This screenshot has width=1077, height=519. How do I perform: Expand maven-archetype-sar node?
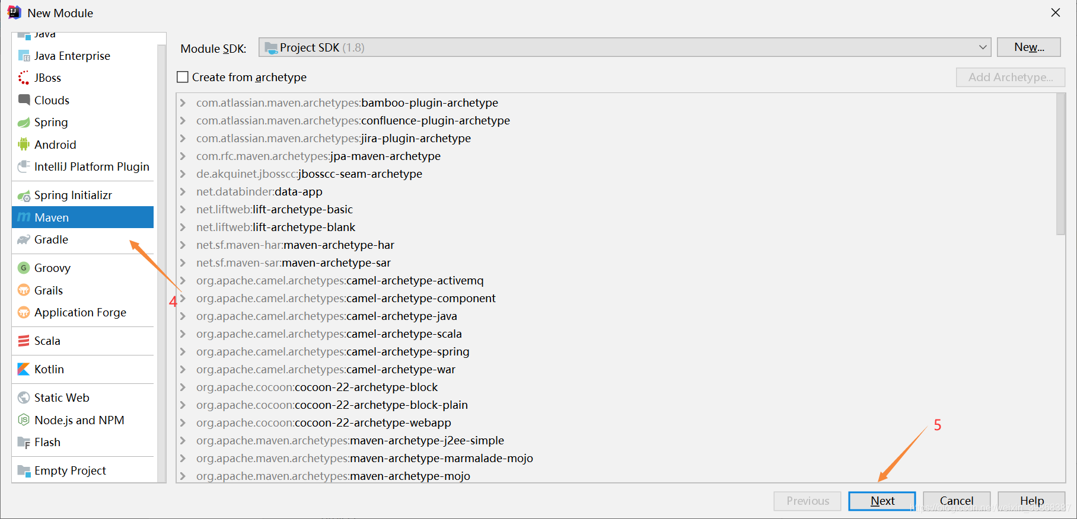tap(183, 263)
